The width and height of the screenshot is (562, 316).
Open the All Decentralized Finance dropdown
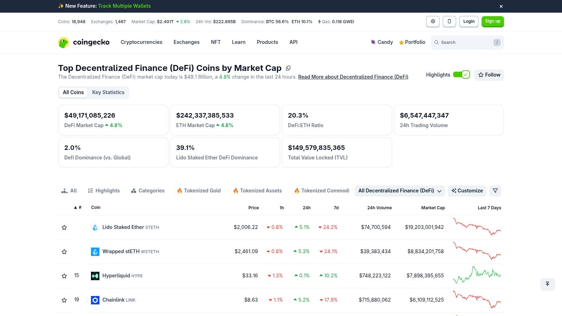[399, 191]
